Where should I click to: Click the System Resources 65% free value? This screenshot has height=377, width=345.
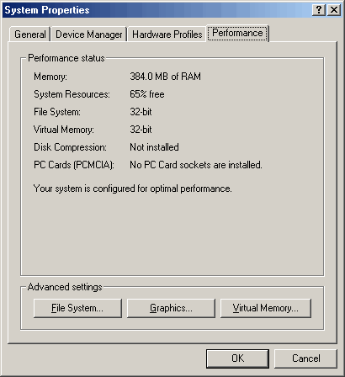click(147, 94)
